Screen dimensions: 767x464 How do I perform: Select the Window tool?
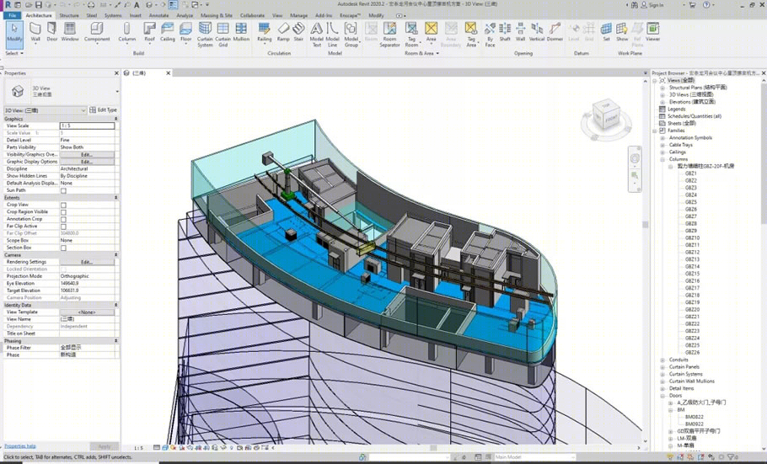(x=70, y=33)
